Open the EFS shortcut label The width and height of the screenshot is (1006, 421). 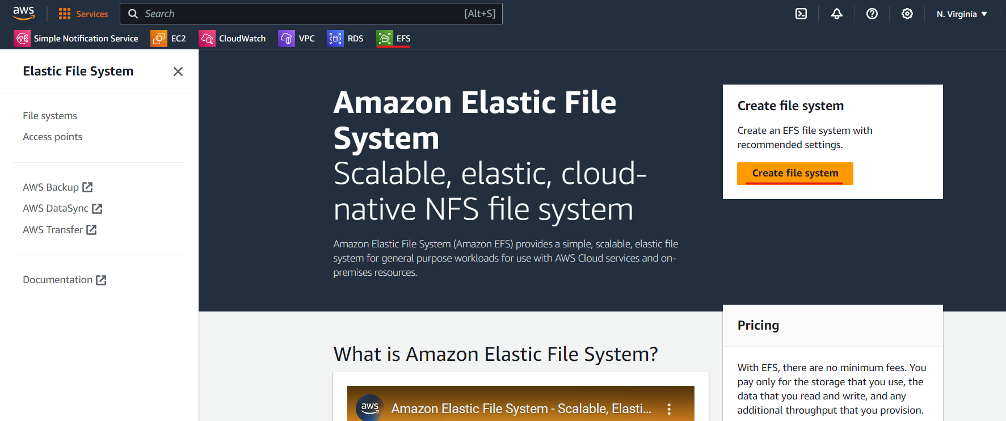(x=403, y=39)
